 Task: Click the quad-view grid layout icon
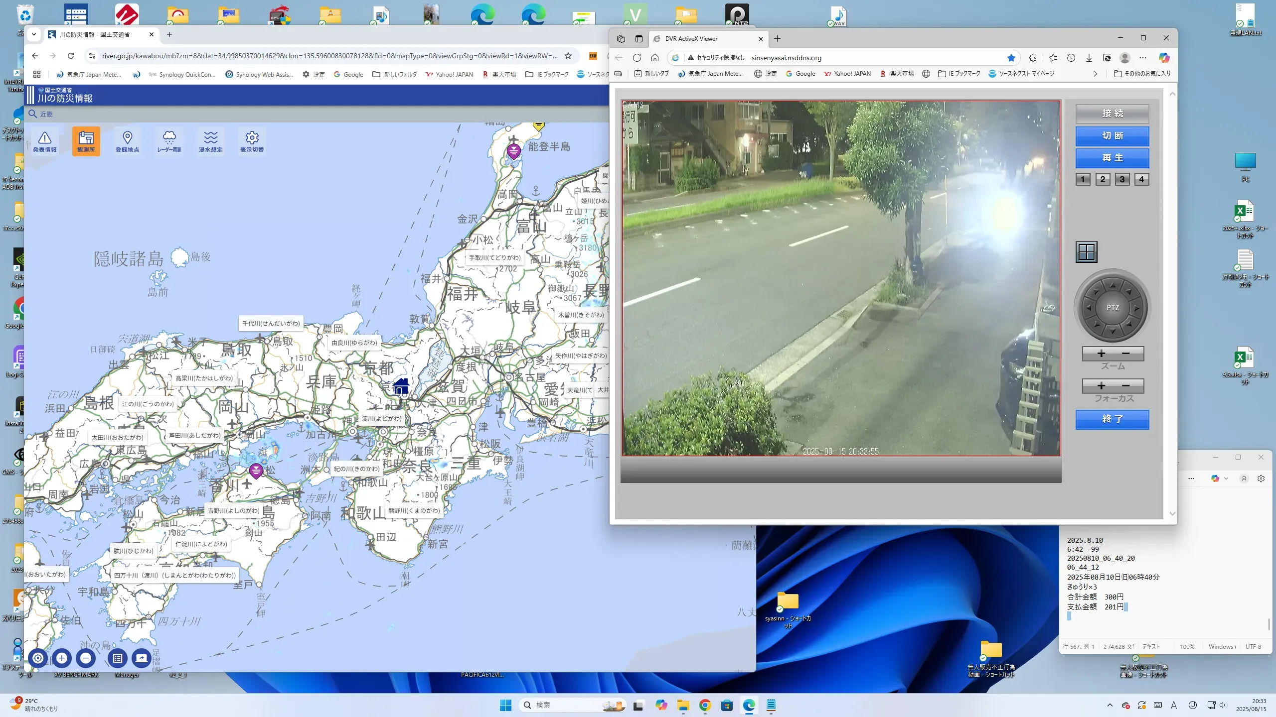coord(1086,252)
